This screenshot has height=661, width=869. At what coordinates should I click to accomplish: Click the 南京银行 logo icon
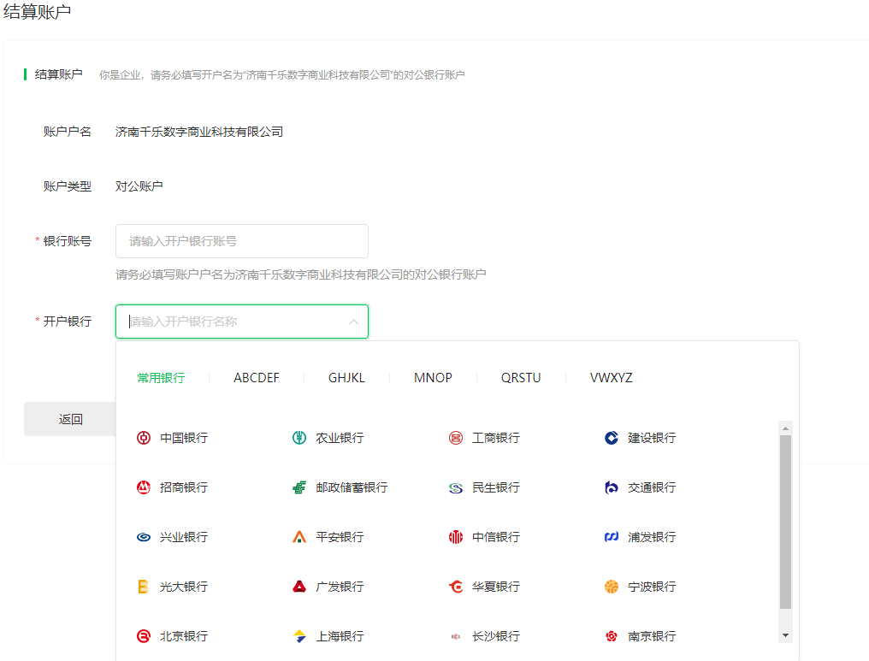click(612, 636)
